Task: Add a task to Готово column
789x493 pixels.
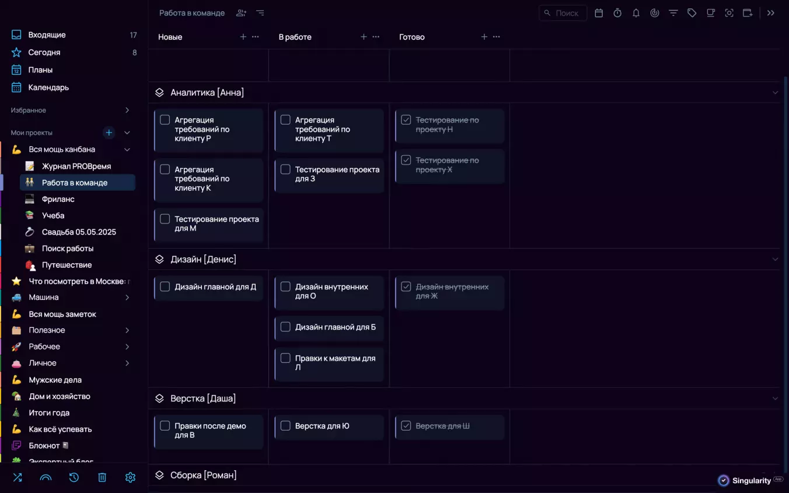Action: click(484, 37)
